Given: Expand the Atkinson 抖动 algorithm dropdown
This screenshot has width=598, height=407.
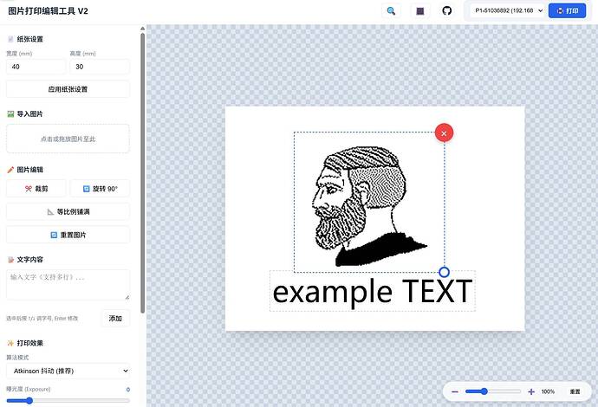Looking at the screenshot, I should click(68, 371).
